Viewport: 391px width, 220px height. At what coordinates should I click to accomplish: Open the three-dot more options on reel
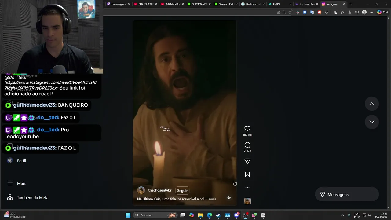pyautogui.click(x=247, y=188)
